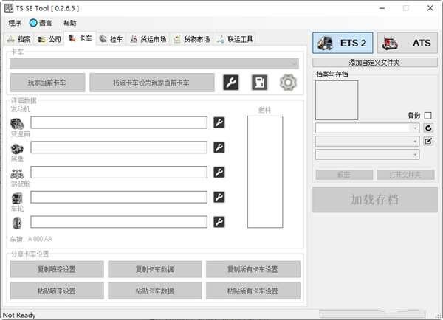
Task: Click the refuel gas pump icon
Action: pyautogui.click(x=259, y=83)
